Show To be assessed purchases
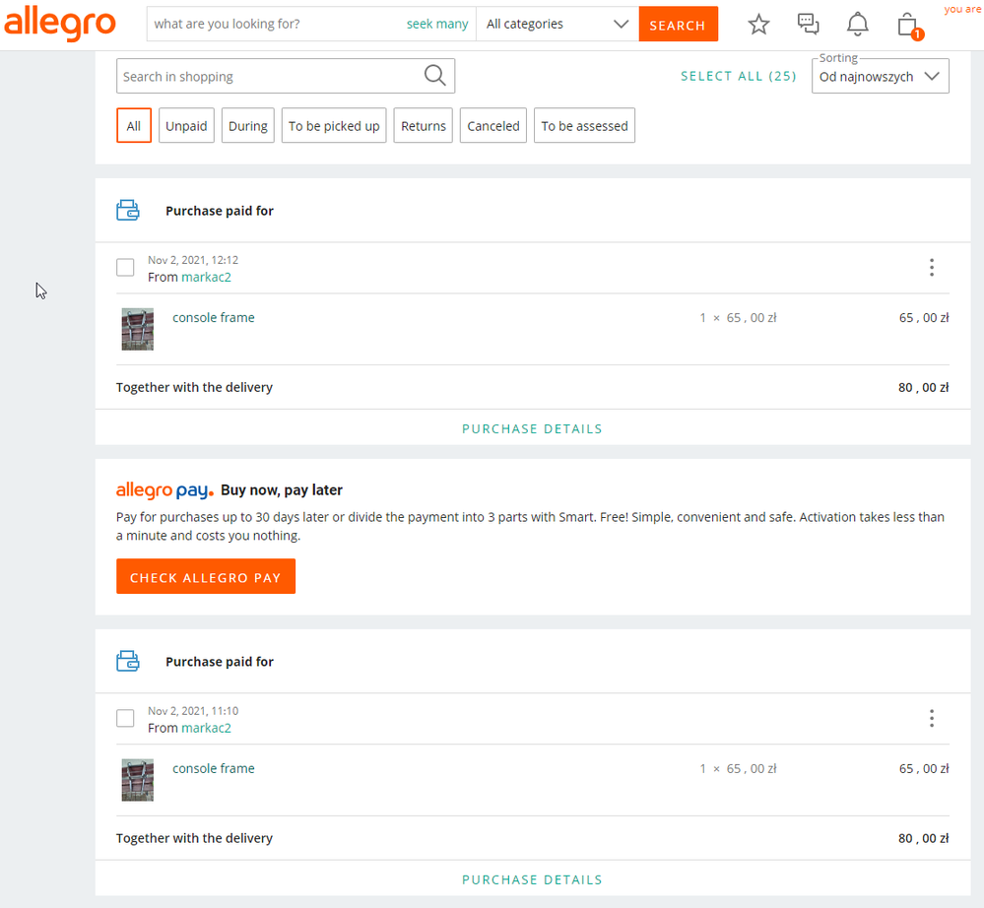 pyautogui.click(x=584, y=125)
